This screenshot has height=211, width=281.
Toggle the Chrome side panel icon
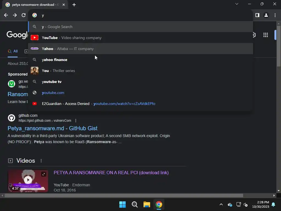(257, 15)
